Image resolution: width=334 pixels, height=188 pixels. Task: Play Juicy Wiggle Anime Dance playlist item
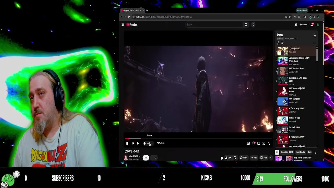(296, 61)
